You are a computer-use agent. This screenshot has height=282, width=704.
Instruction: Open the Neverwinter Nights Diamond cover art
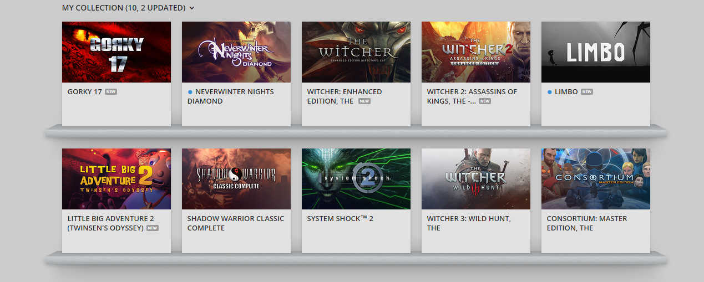coord(236,52)
